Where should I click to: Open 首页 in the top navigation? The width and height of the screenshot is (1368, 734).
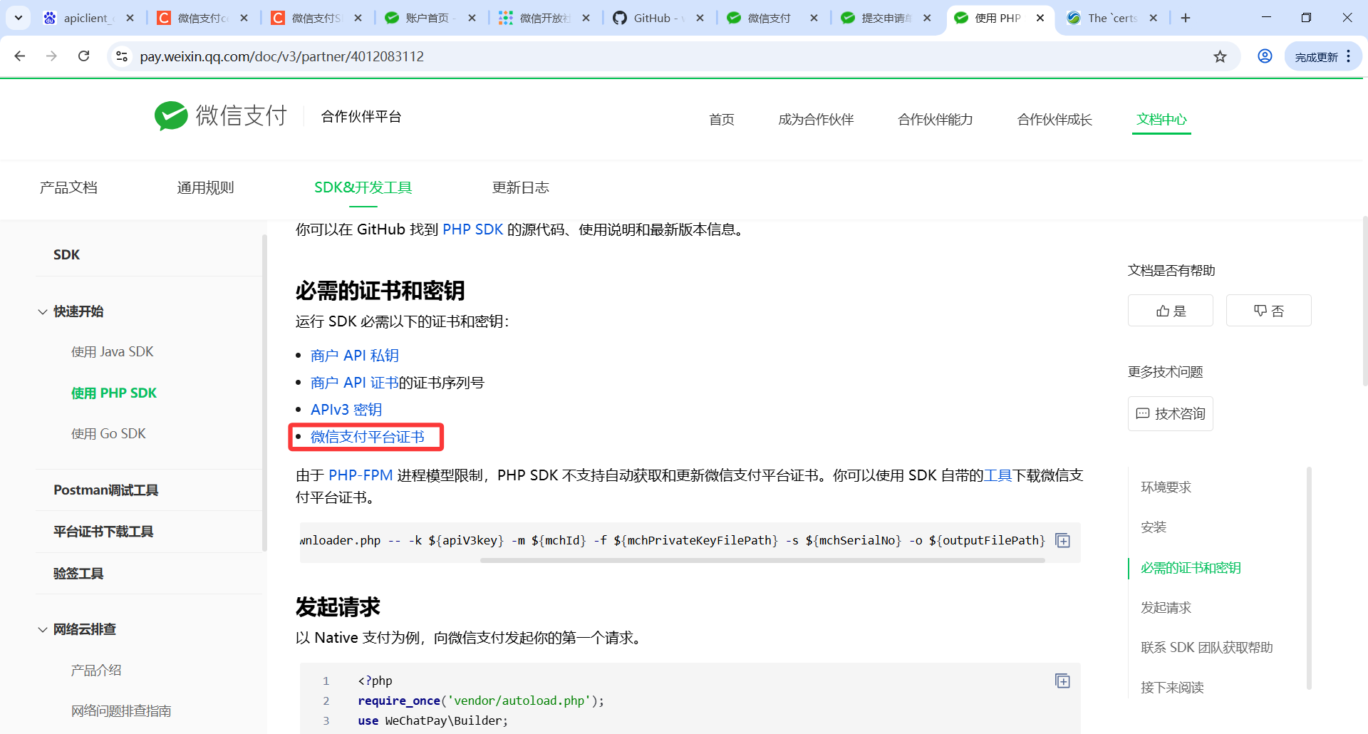click(721, 119)
